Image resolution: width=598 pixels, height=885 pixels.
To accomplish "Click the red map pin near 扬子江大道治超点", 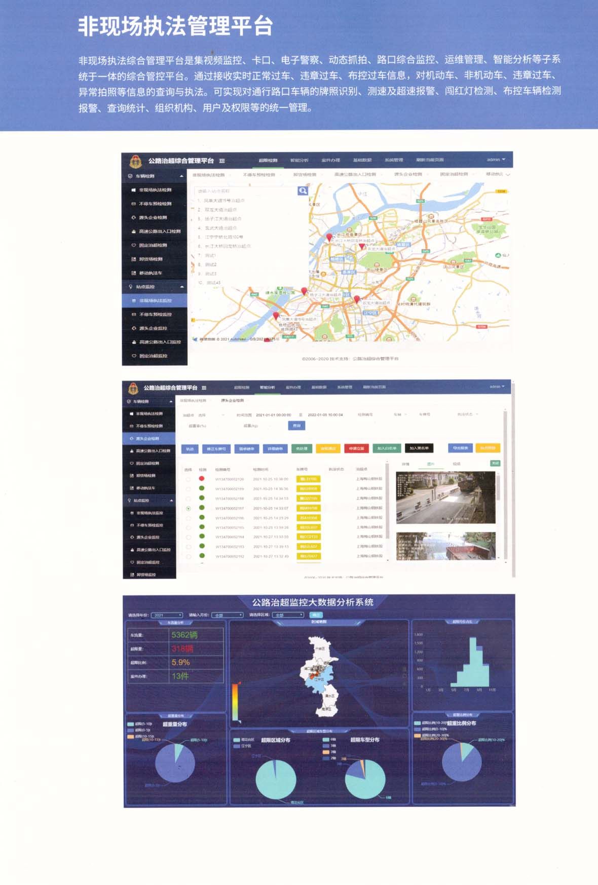I will (304, 291).
